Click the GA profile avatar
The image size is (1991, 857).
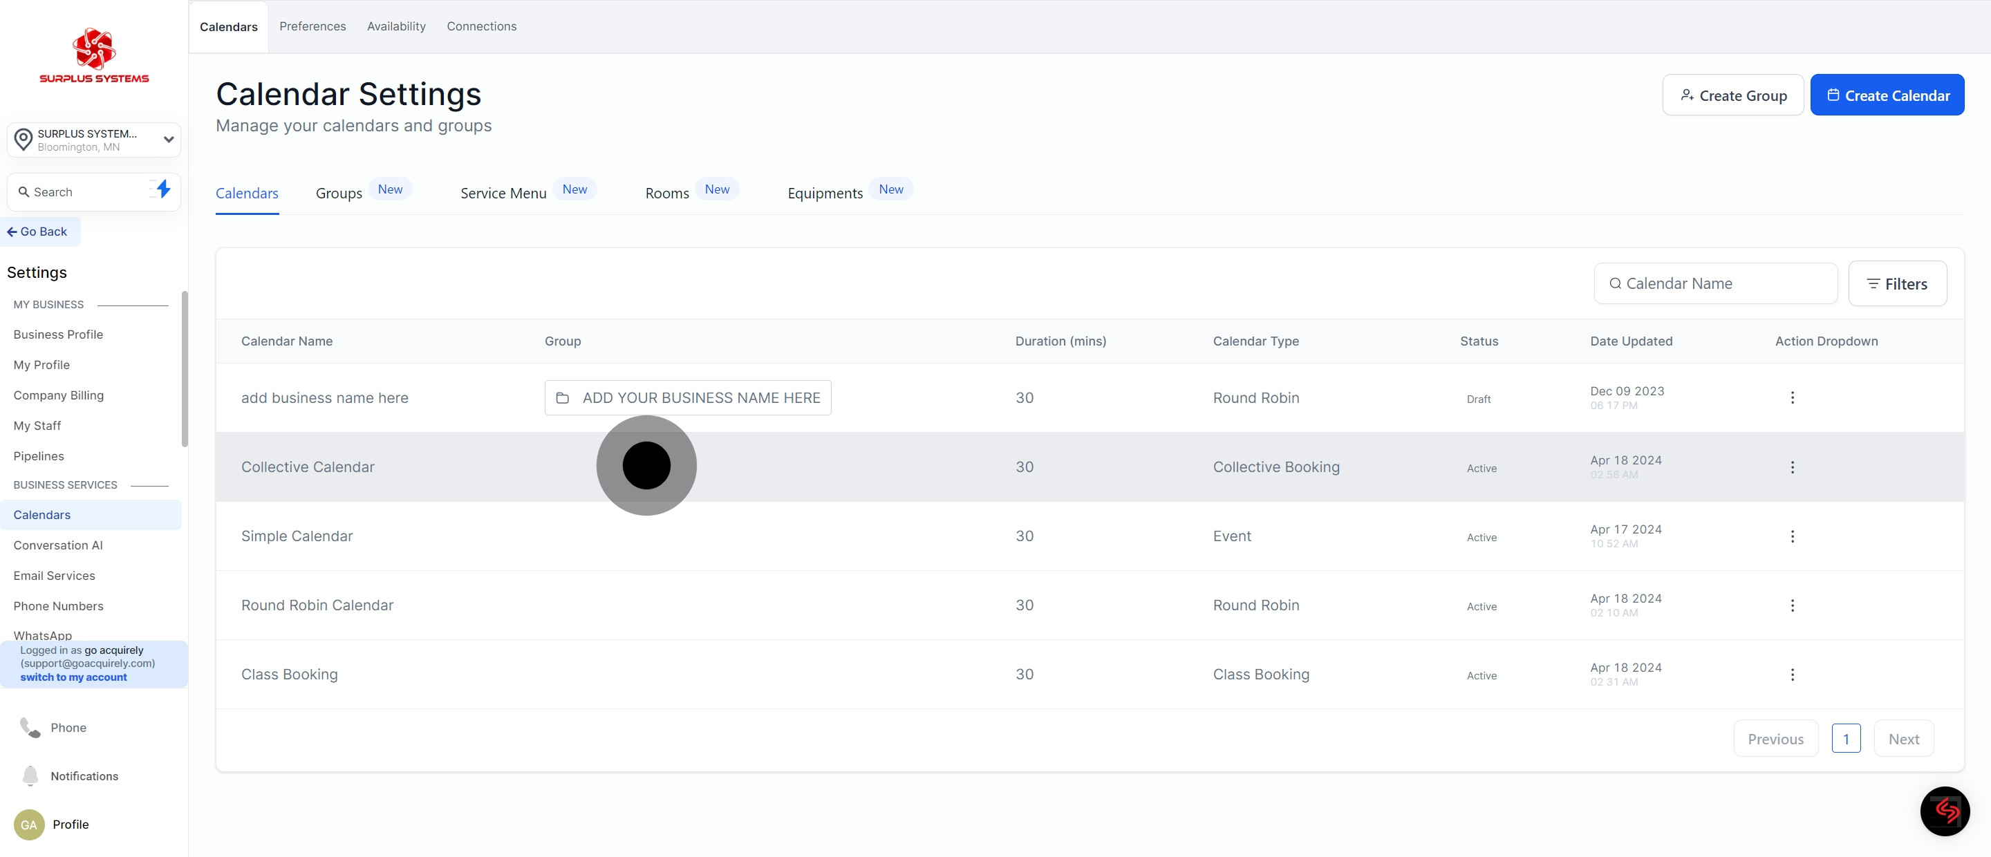point(28,825)
